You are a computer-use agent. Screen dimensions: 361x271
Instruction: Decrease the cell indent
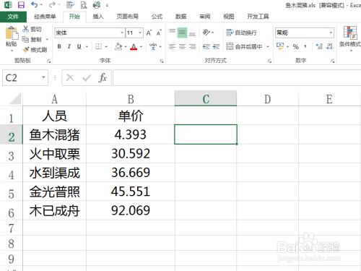click(x=206, y=46)
